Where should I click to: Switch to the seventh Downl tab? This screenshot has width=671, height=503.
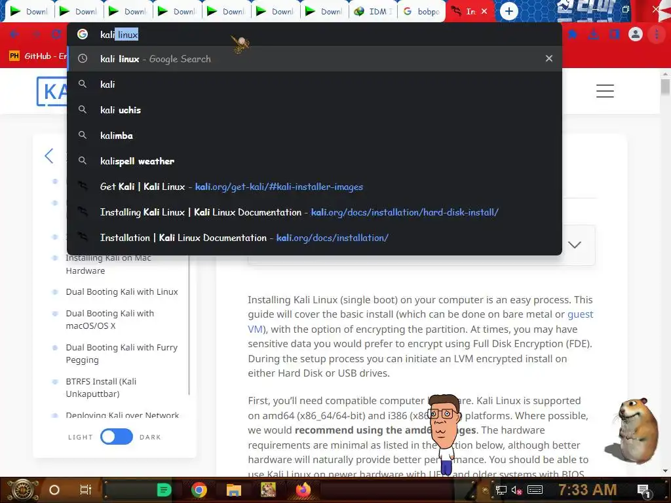324,12
